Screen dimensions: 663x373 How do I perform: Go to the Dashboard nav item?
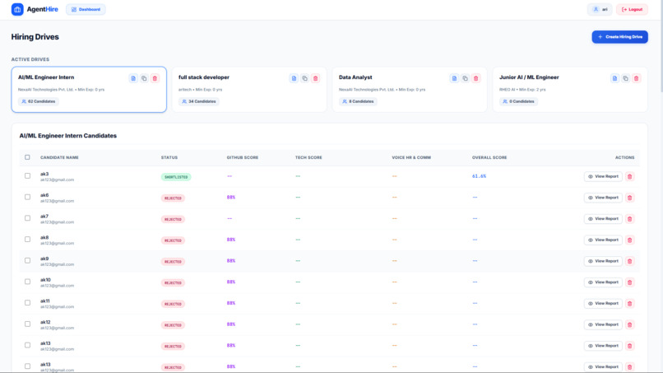[x=86, y=9]
